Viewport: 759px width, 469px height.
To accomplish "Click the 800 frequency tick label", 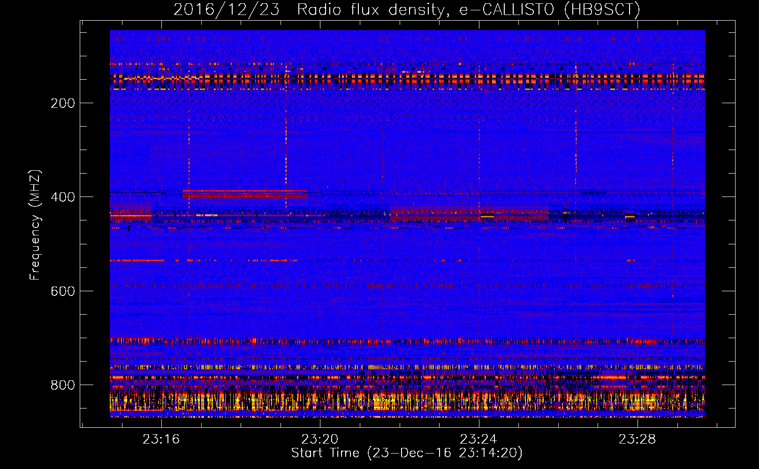I will click(x=63, y=385).
